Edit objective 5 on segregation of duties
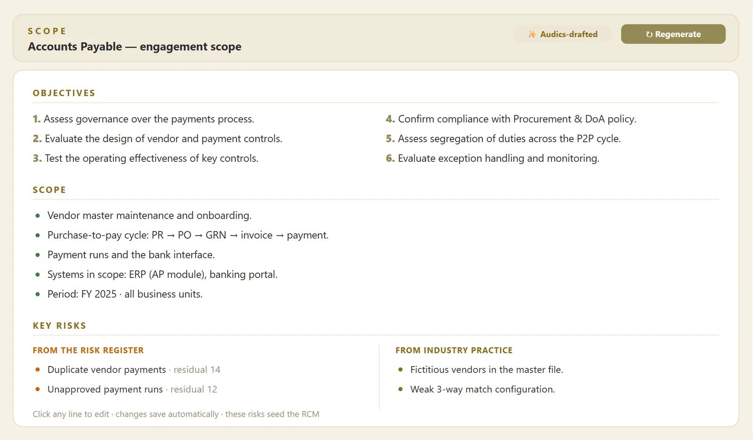 click(x=504, y=139)
